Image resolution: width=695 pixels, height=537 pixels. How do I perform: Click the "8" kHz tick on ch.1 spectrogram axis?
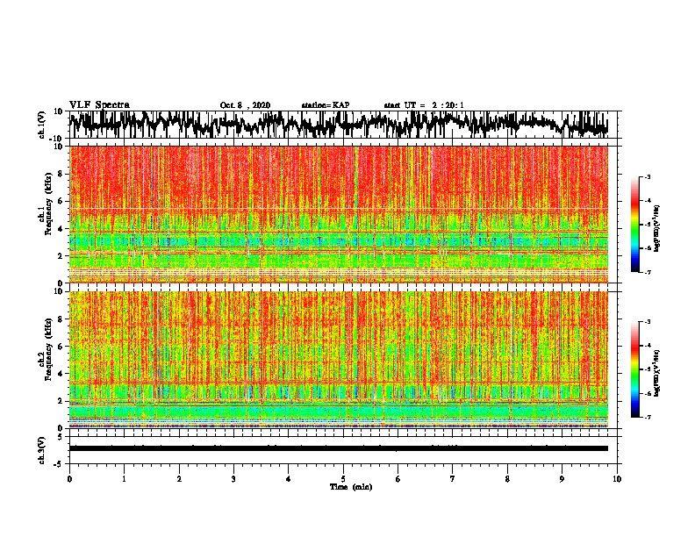pos(61,174)
